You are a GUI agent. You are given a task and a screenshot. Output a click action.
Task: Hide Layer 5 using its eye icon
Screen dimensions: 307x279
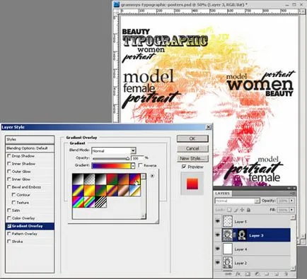(218, 221)
